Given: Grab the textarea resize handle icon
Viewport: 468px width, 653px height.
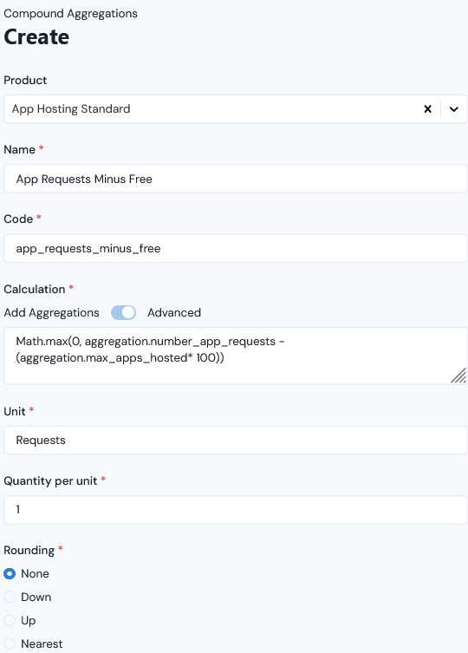Looking at the screenshot, I should point(458,375).
